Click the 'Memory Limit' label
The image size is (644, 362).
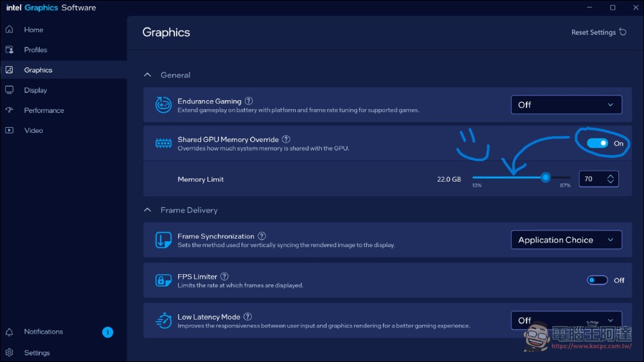coord(201,179)
